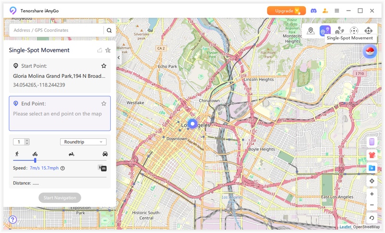Click the orange Upgrade button
The image size is (385, 233).
pyautogui.click(x=286, y=11)
